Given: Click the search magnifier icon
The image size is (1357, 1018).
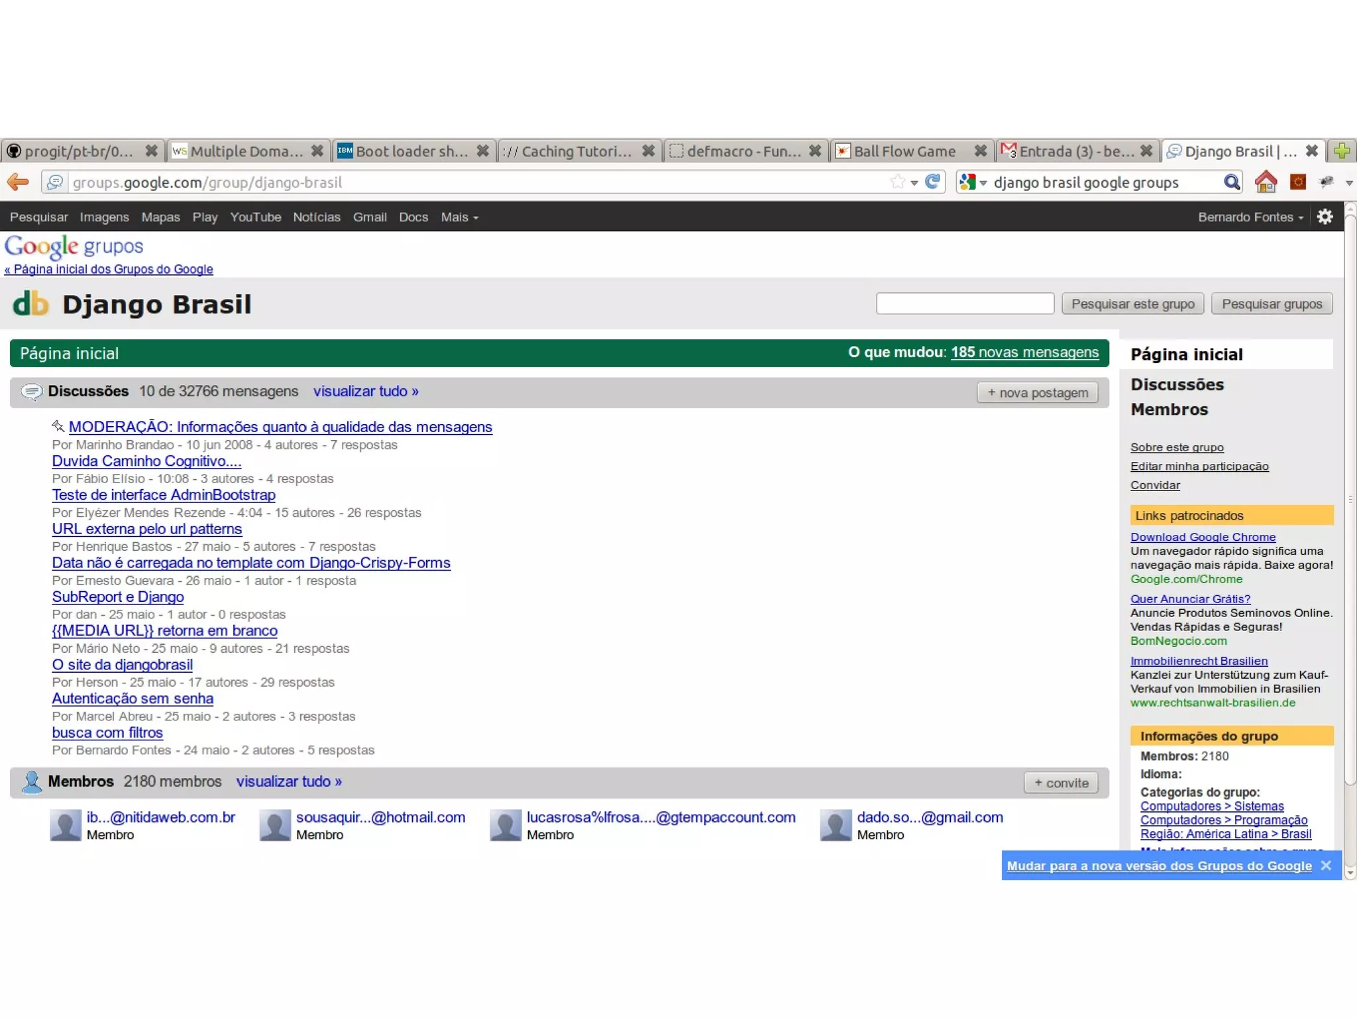Looking at the screenshot, I should coord(1231,182).
